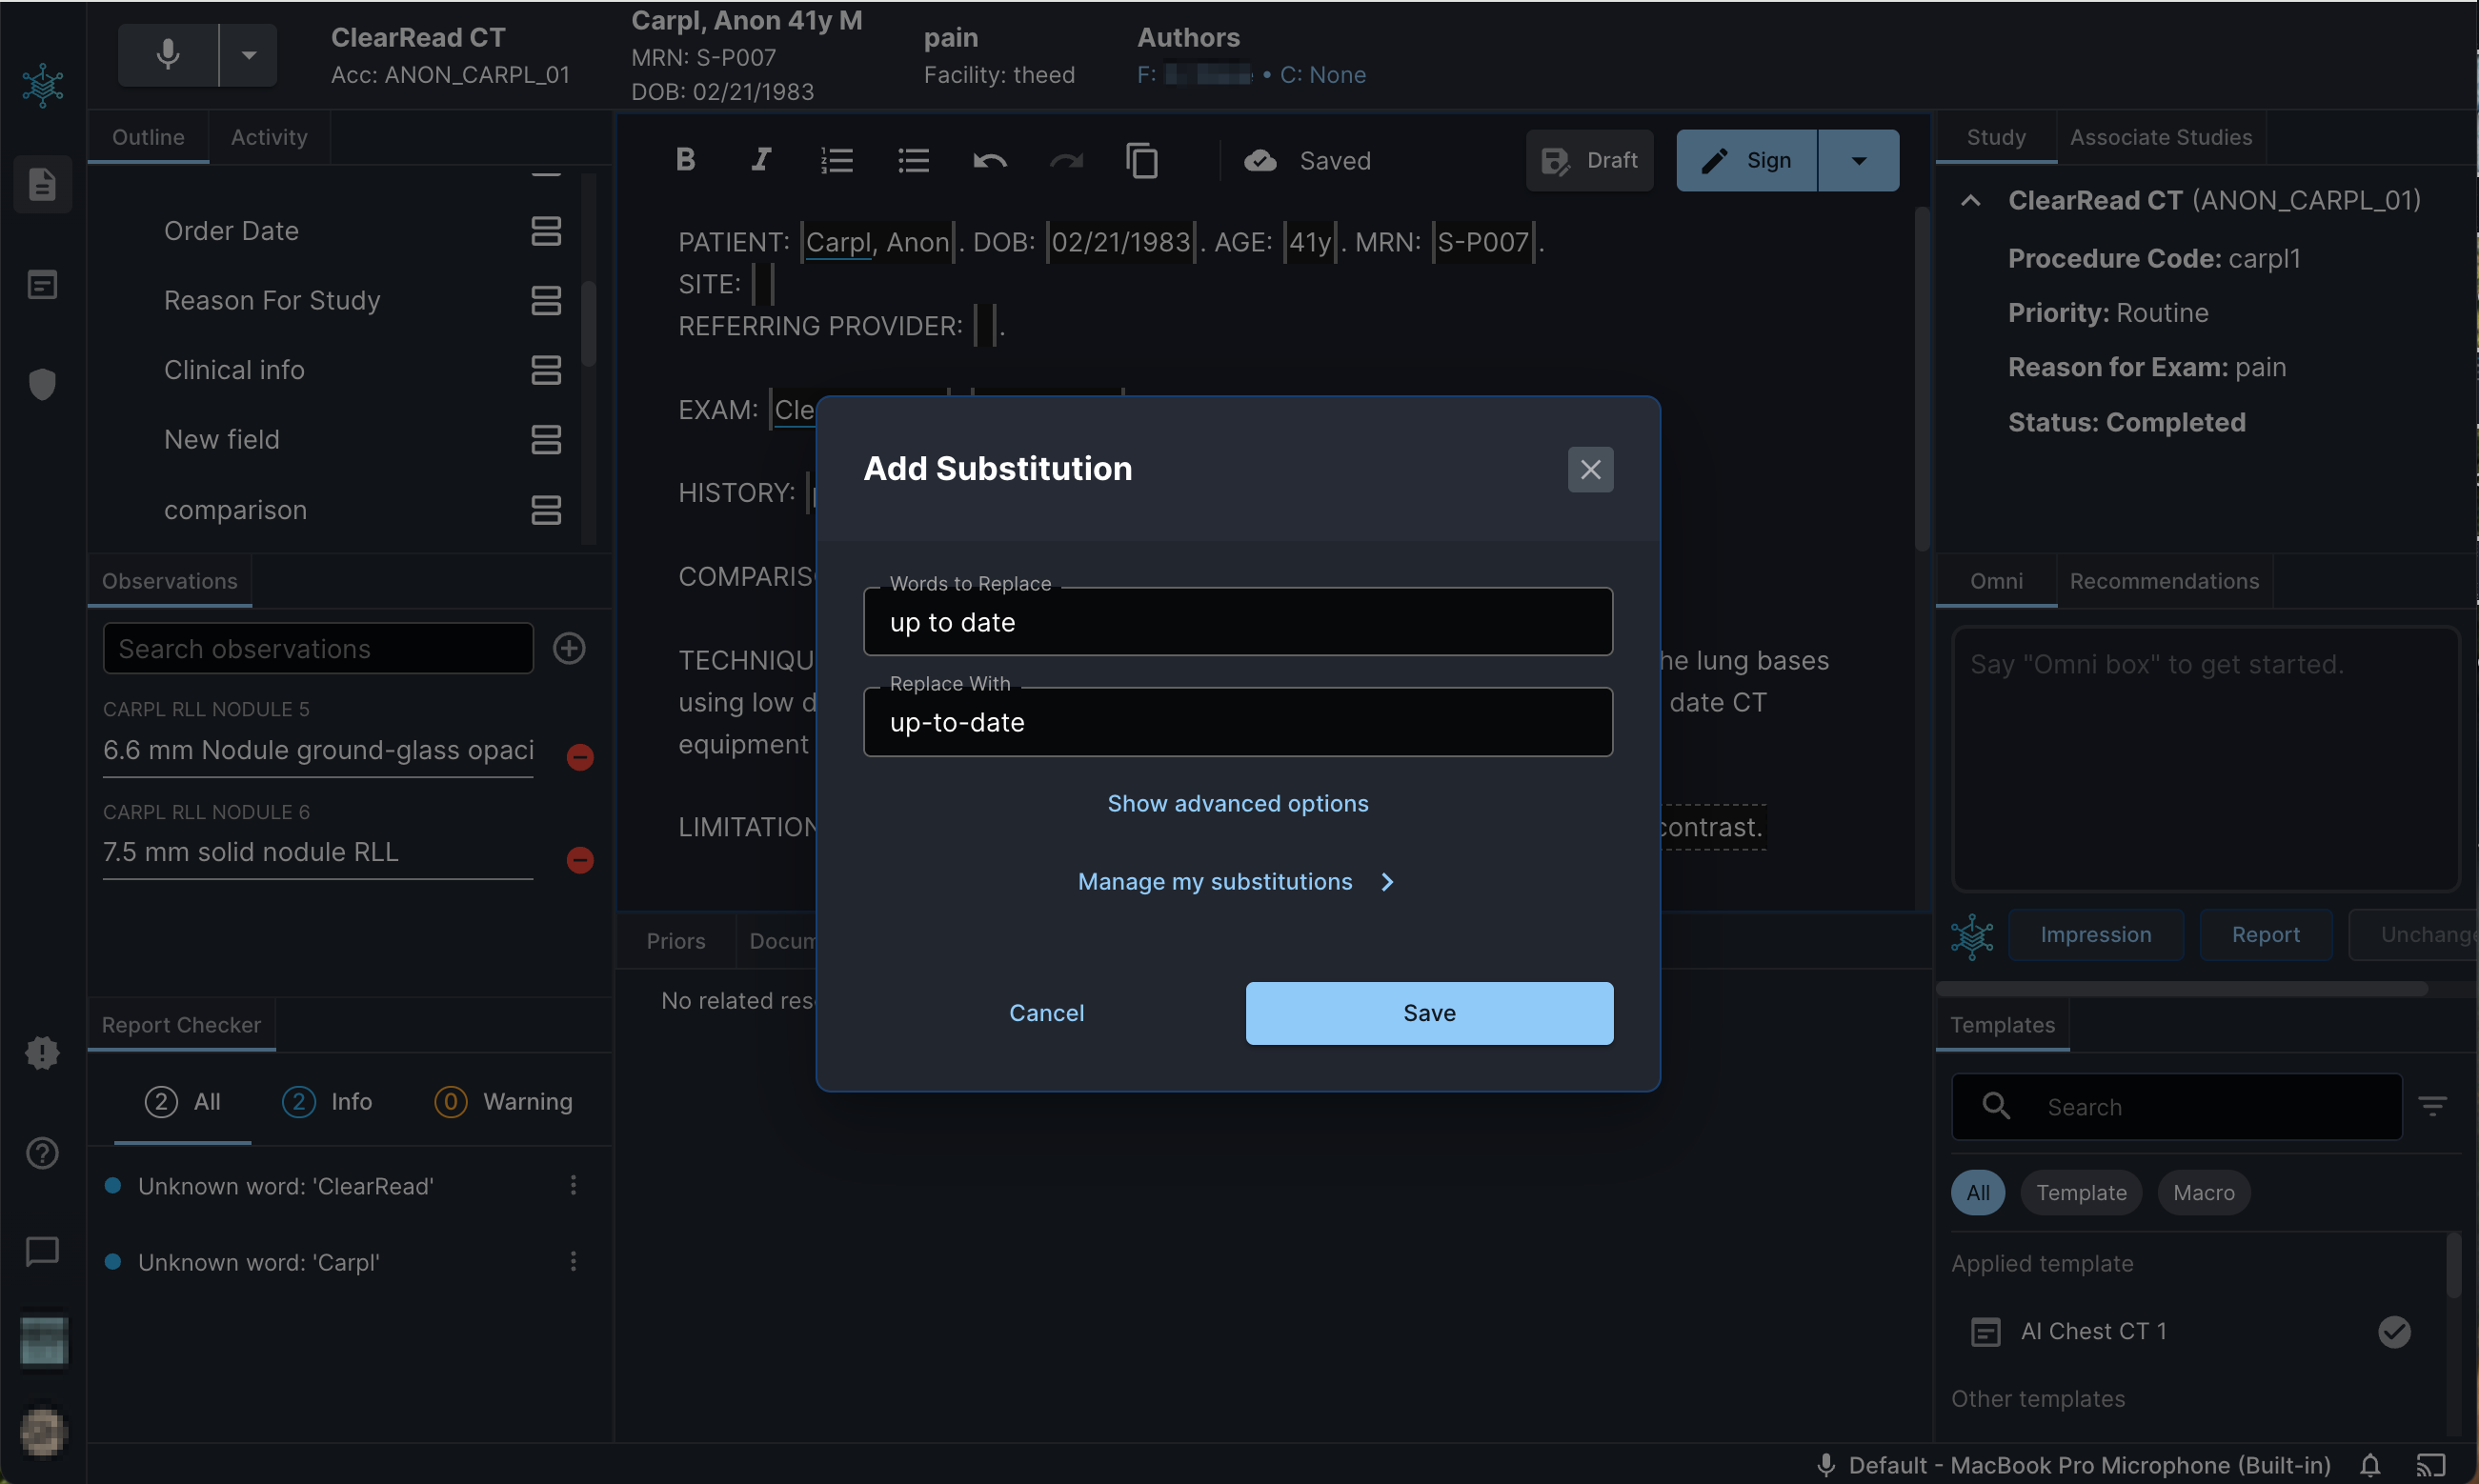Click the Omni box text area
The height and width of the screenshot is (1484, 2479).
[2206, 758]
